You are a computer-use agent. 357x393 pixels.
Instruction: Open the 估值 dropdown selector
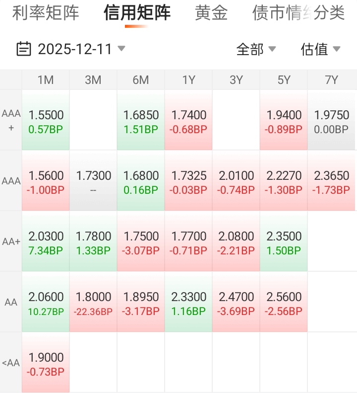point(320,49)
